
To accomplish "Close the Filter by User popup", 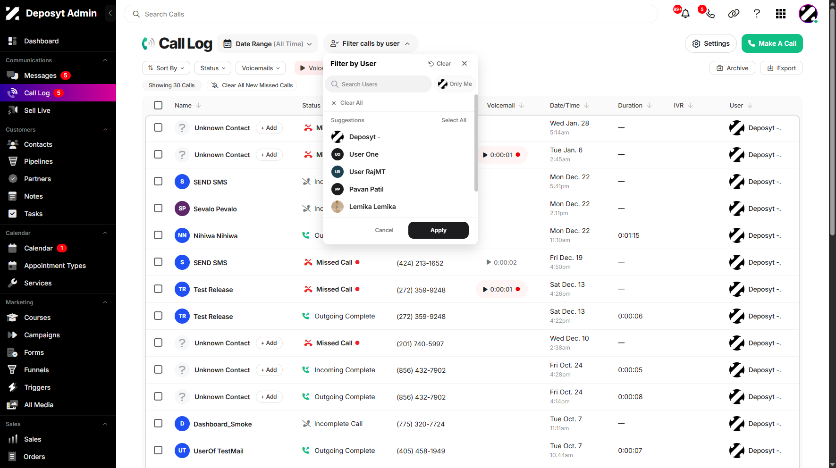I will [464, 64].
